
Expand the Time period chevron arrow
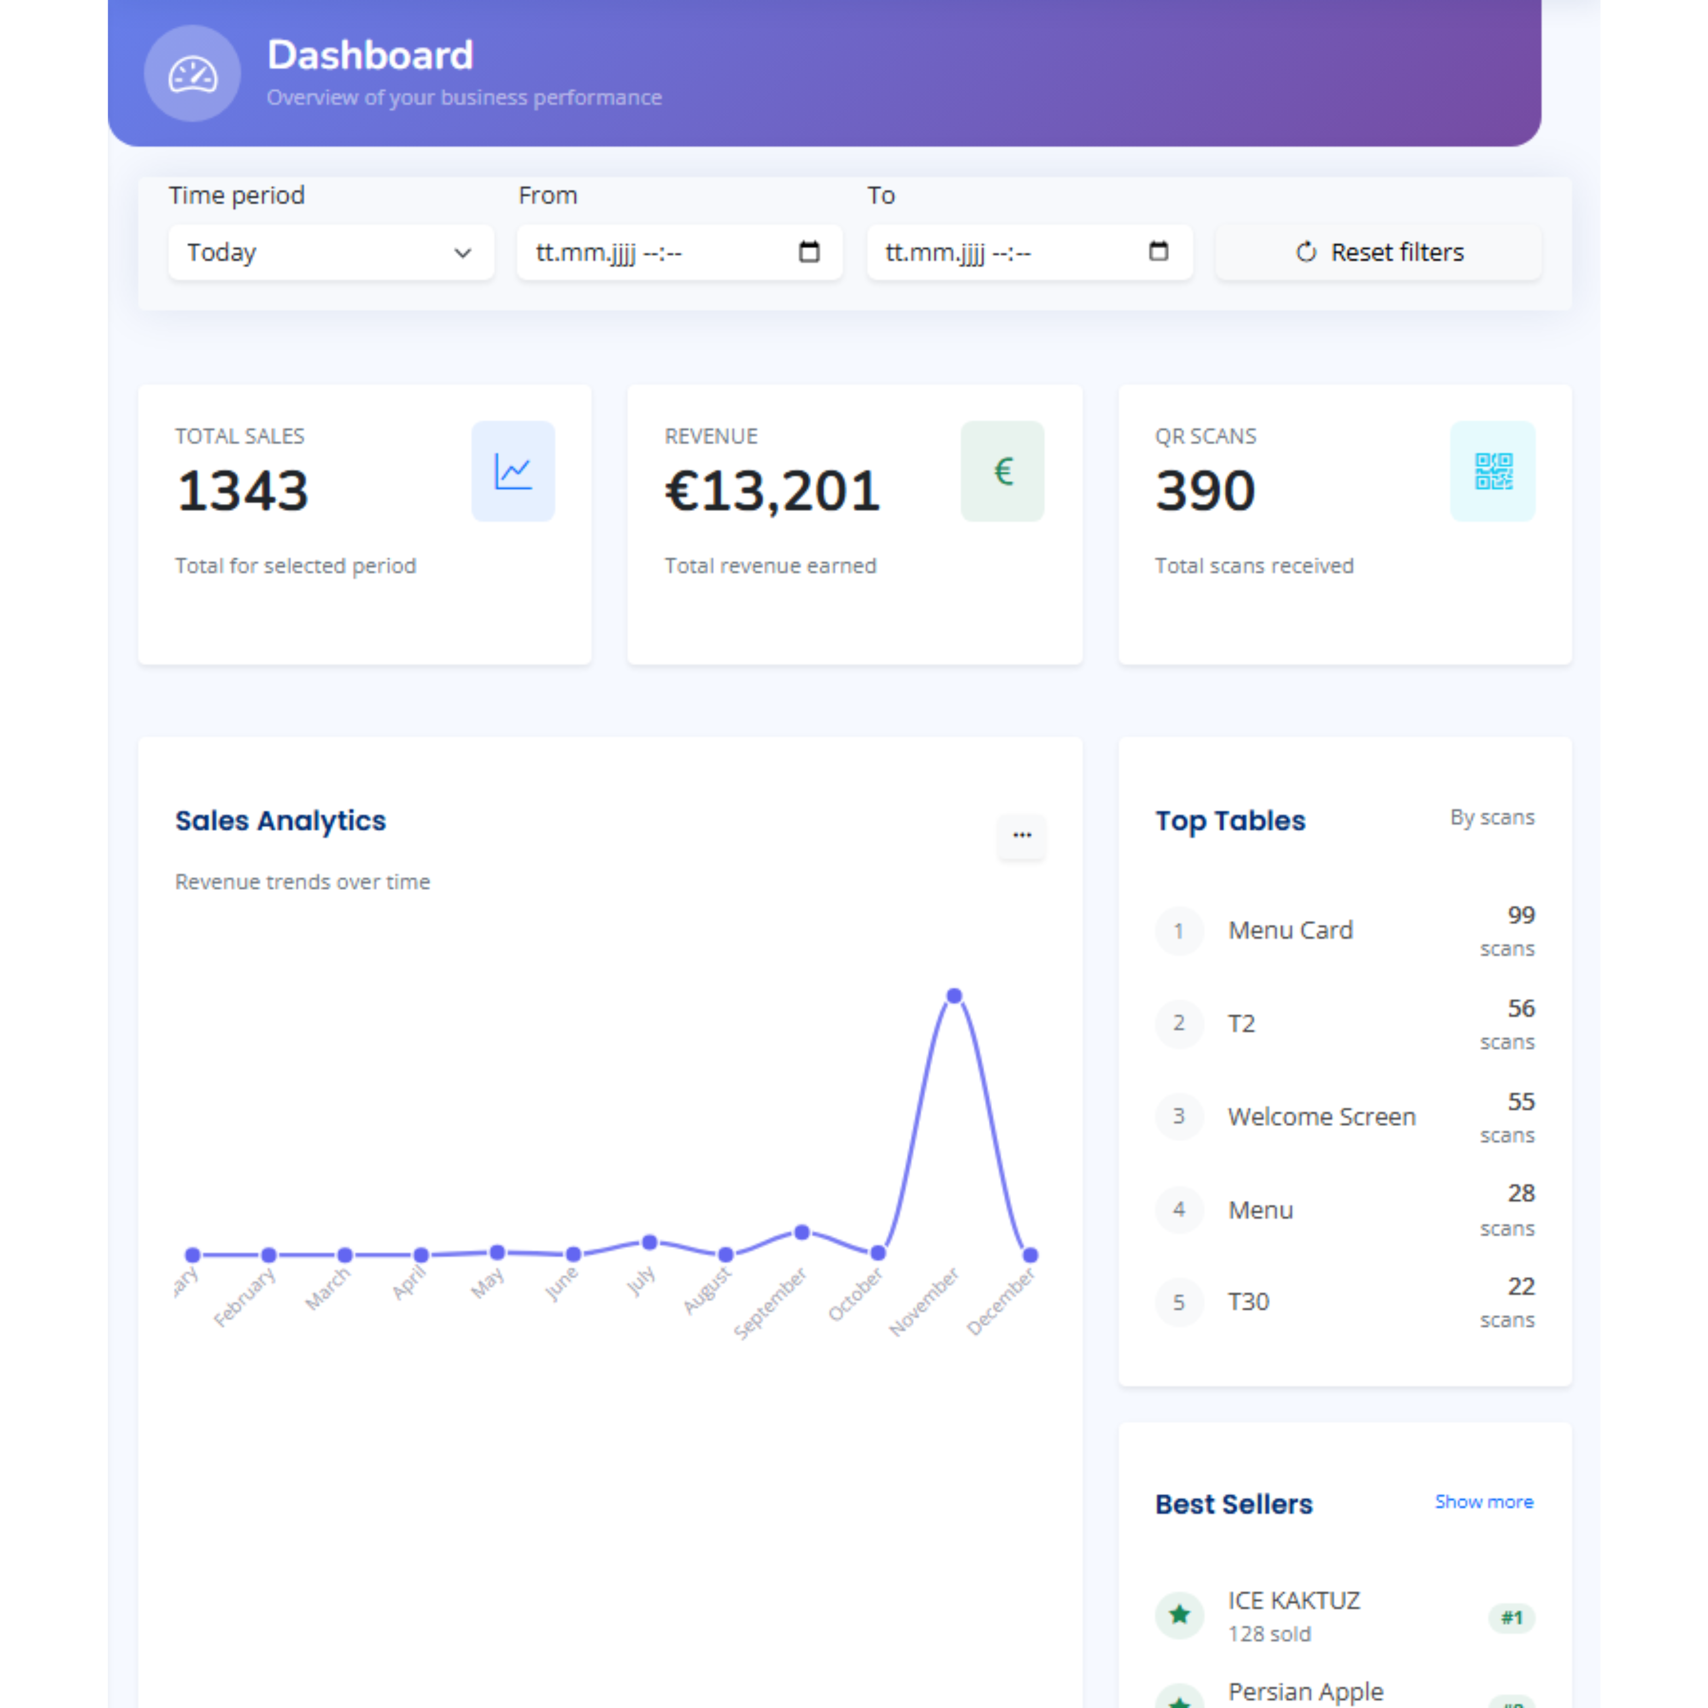pos(462,254)
